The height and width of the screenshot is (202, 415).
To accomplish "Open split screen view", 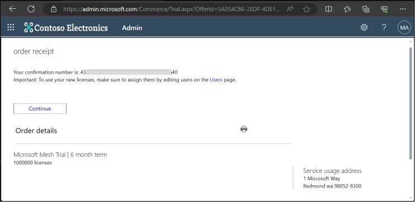I will pos(328,9).
